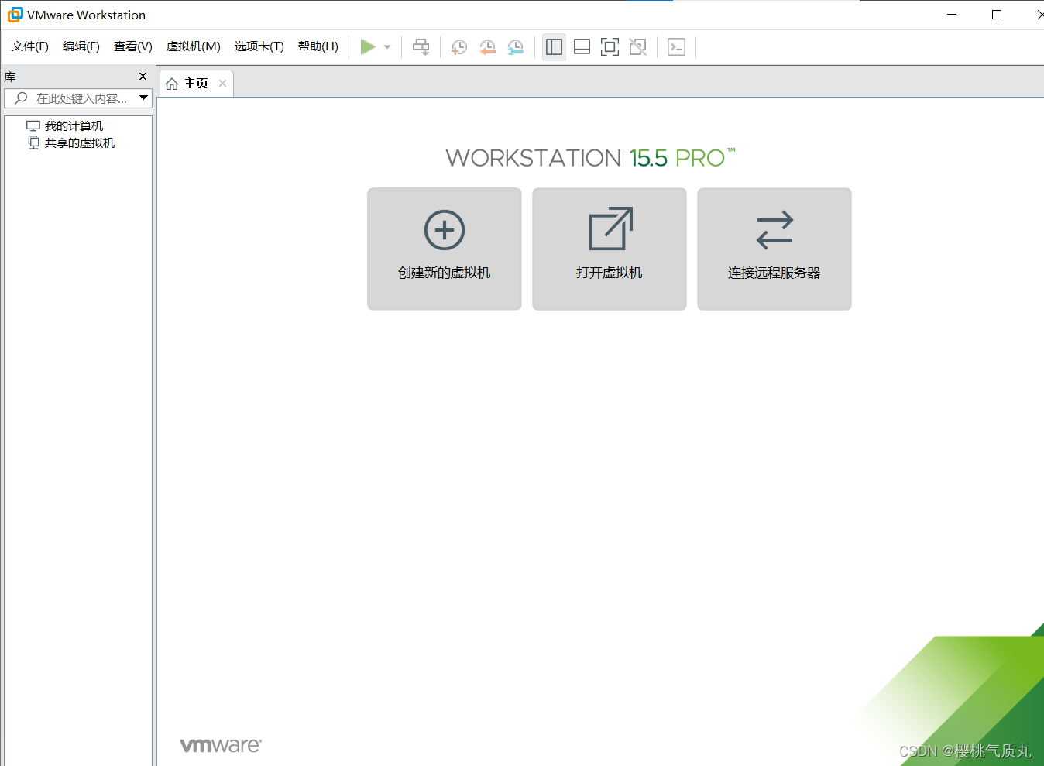Minimize the VMware Workstation window

[952, 15]
